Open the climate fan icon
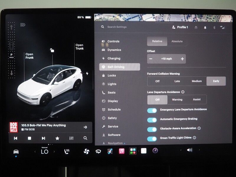 tap(86, 151)
